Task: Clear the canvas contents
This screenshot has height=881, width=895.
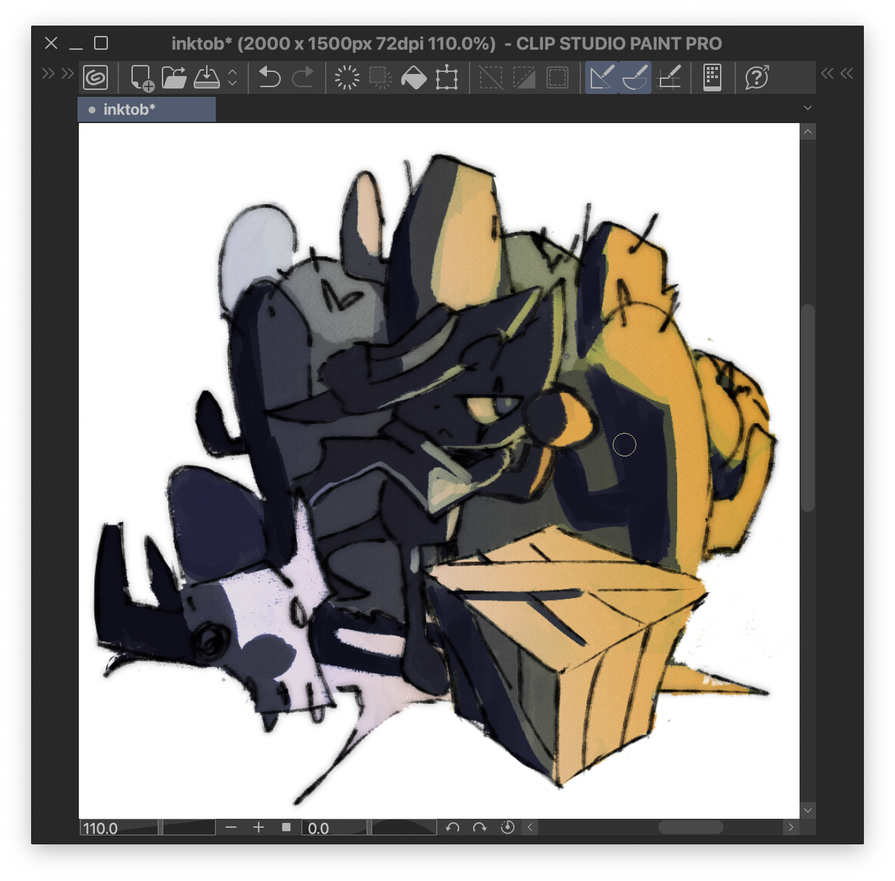Action: point(347,77)
